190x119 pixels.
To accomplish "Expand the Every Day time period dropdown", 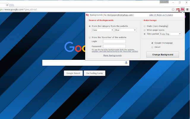I will point(170,34).
